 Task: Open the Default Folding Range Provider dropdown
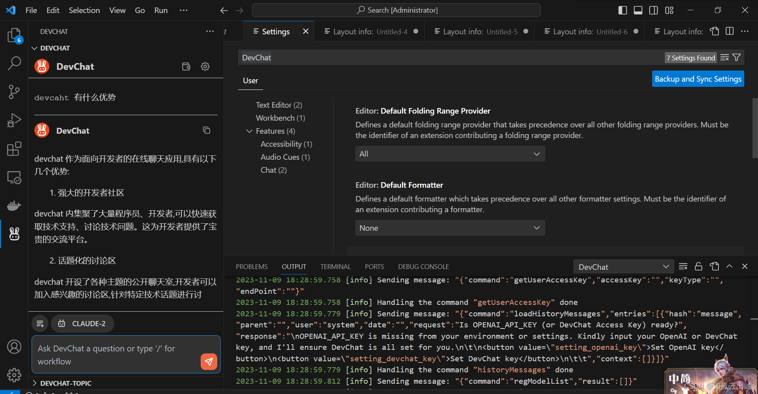[x=450, y=154]
